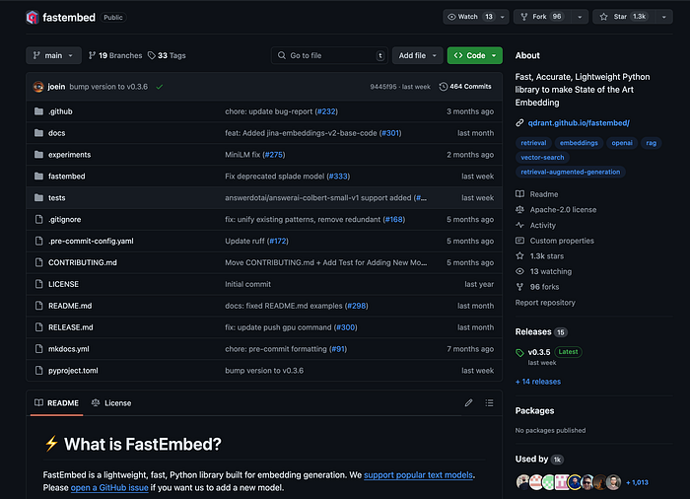Open joein's avatar profile picture
Screen dimensions: 690x499
pyautogui.click(x=38, y=87)
